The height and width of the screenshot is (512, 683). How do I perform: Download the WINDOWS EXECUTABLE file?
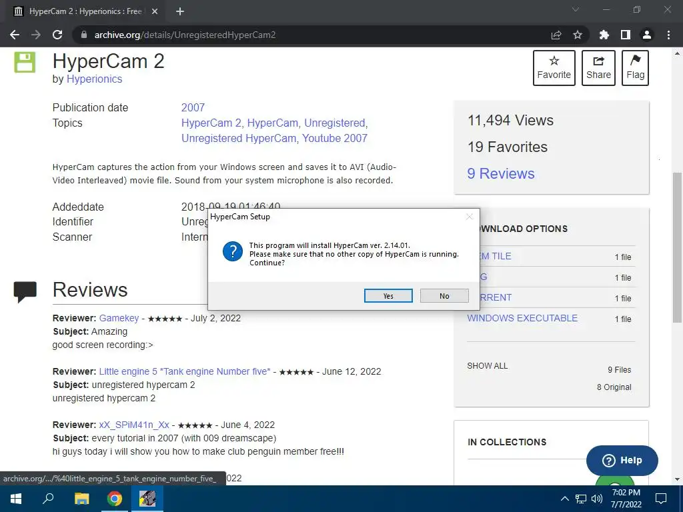coord(522,318)
